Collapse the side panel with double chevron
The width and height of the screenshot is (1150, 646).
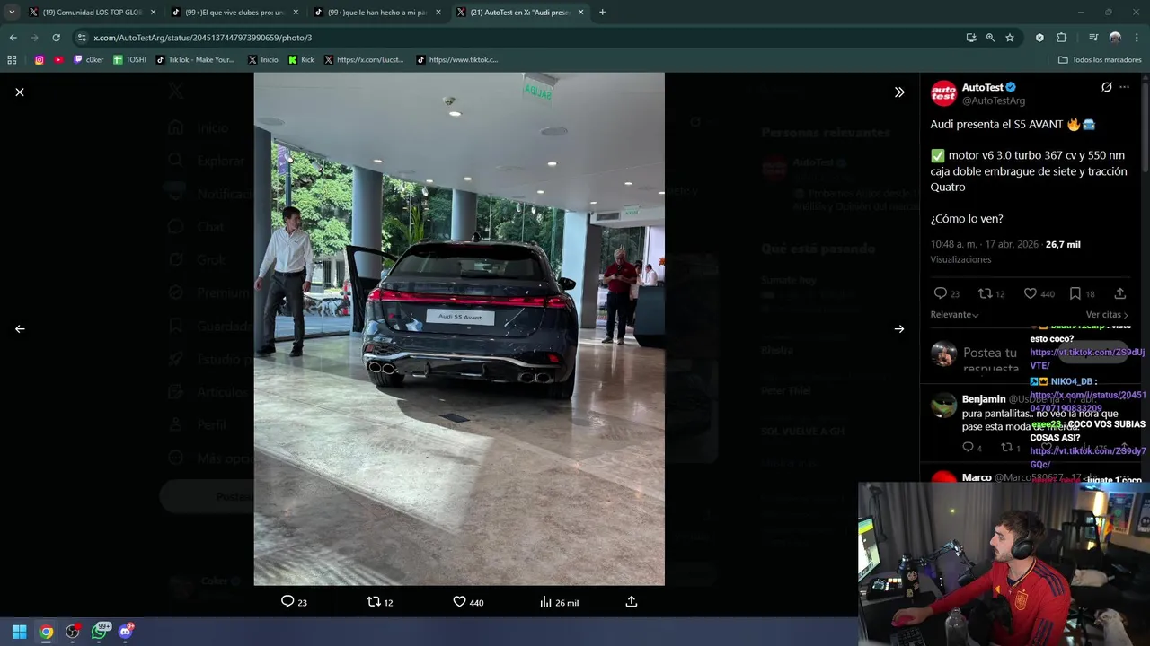click(899, 92)
